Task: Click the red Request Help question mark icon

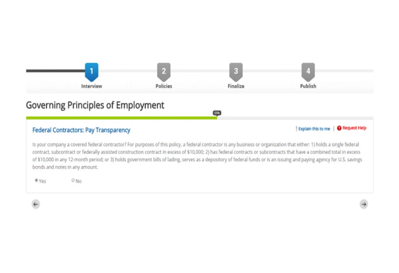Action: 339,128
